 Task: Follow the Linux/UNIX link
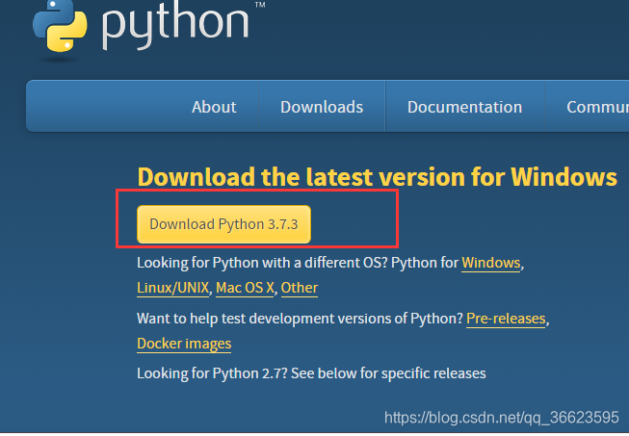(172, 288)
